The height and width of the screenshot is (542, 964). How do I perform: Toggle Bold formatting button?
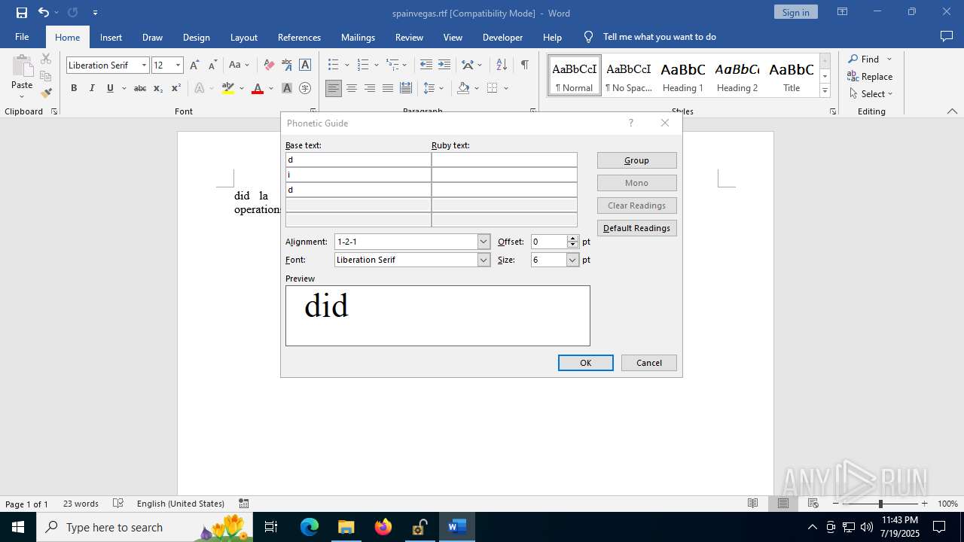(74, 88)
